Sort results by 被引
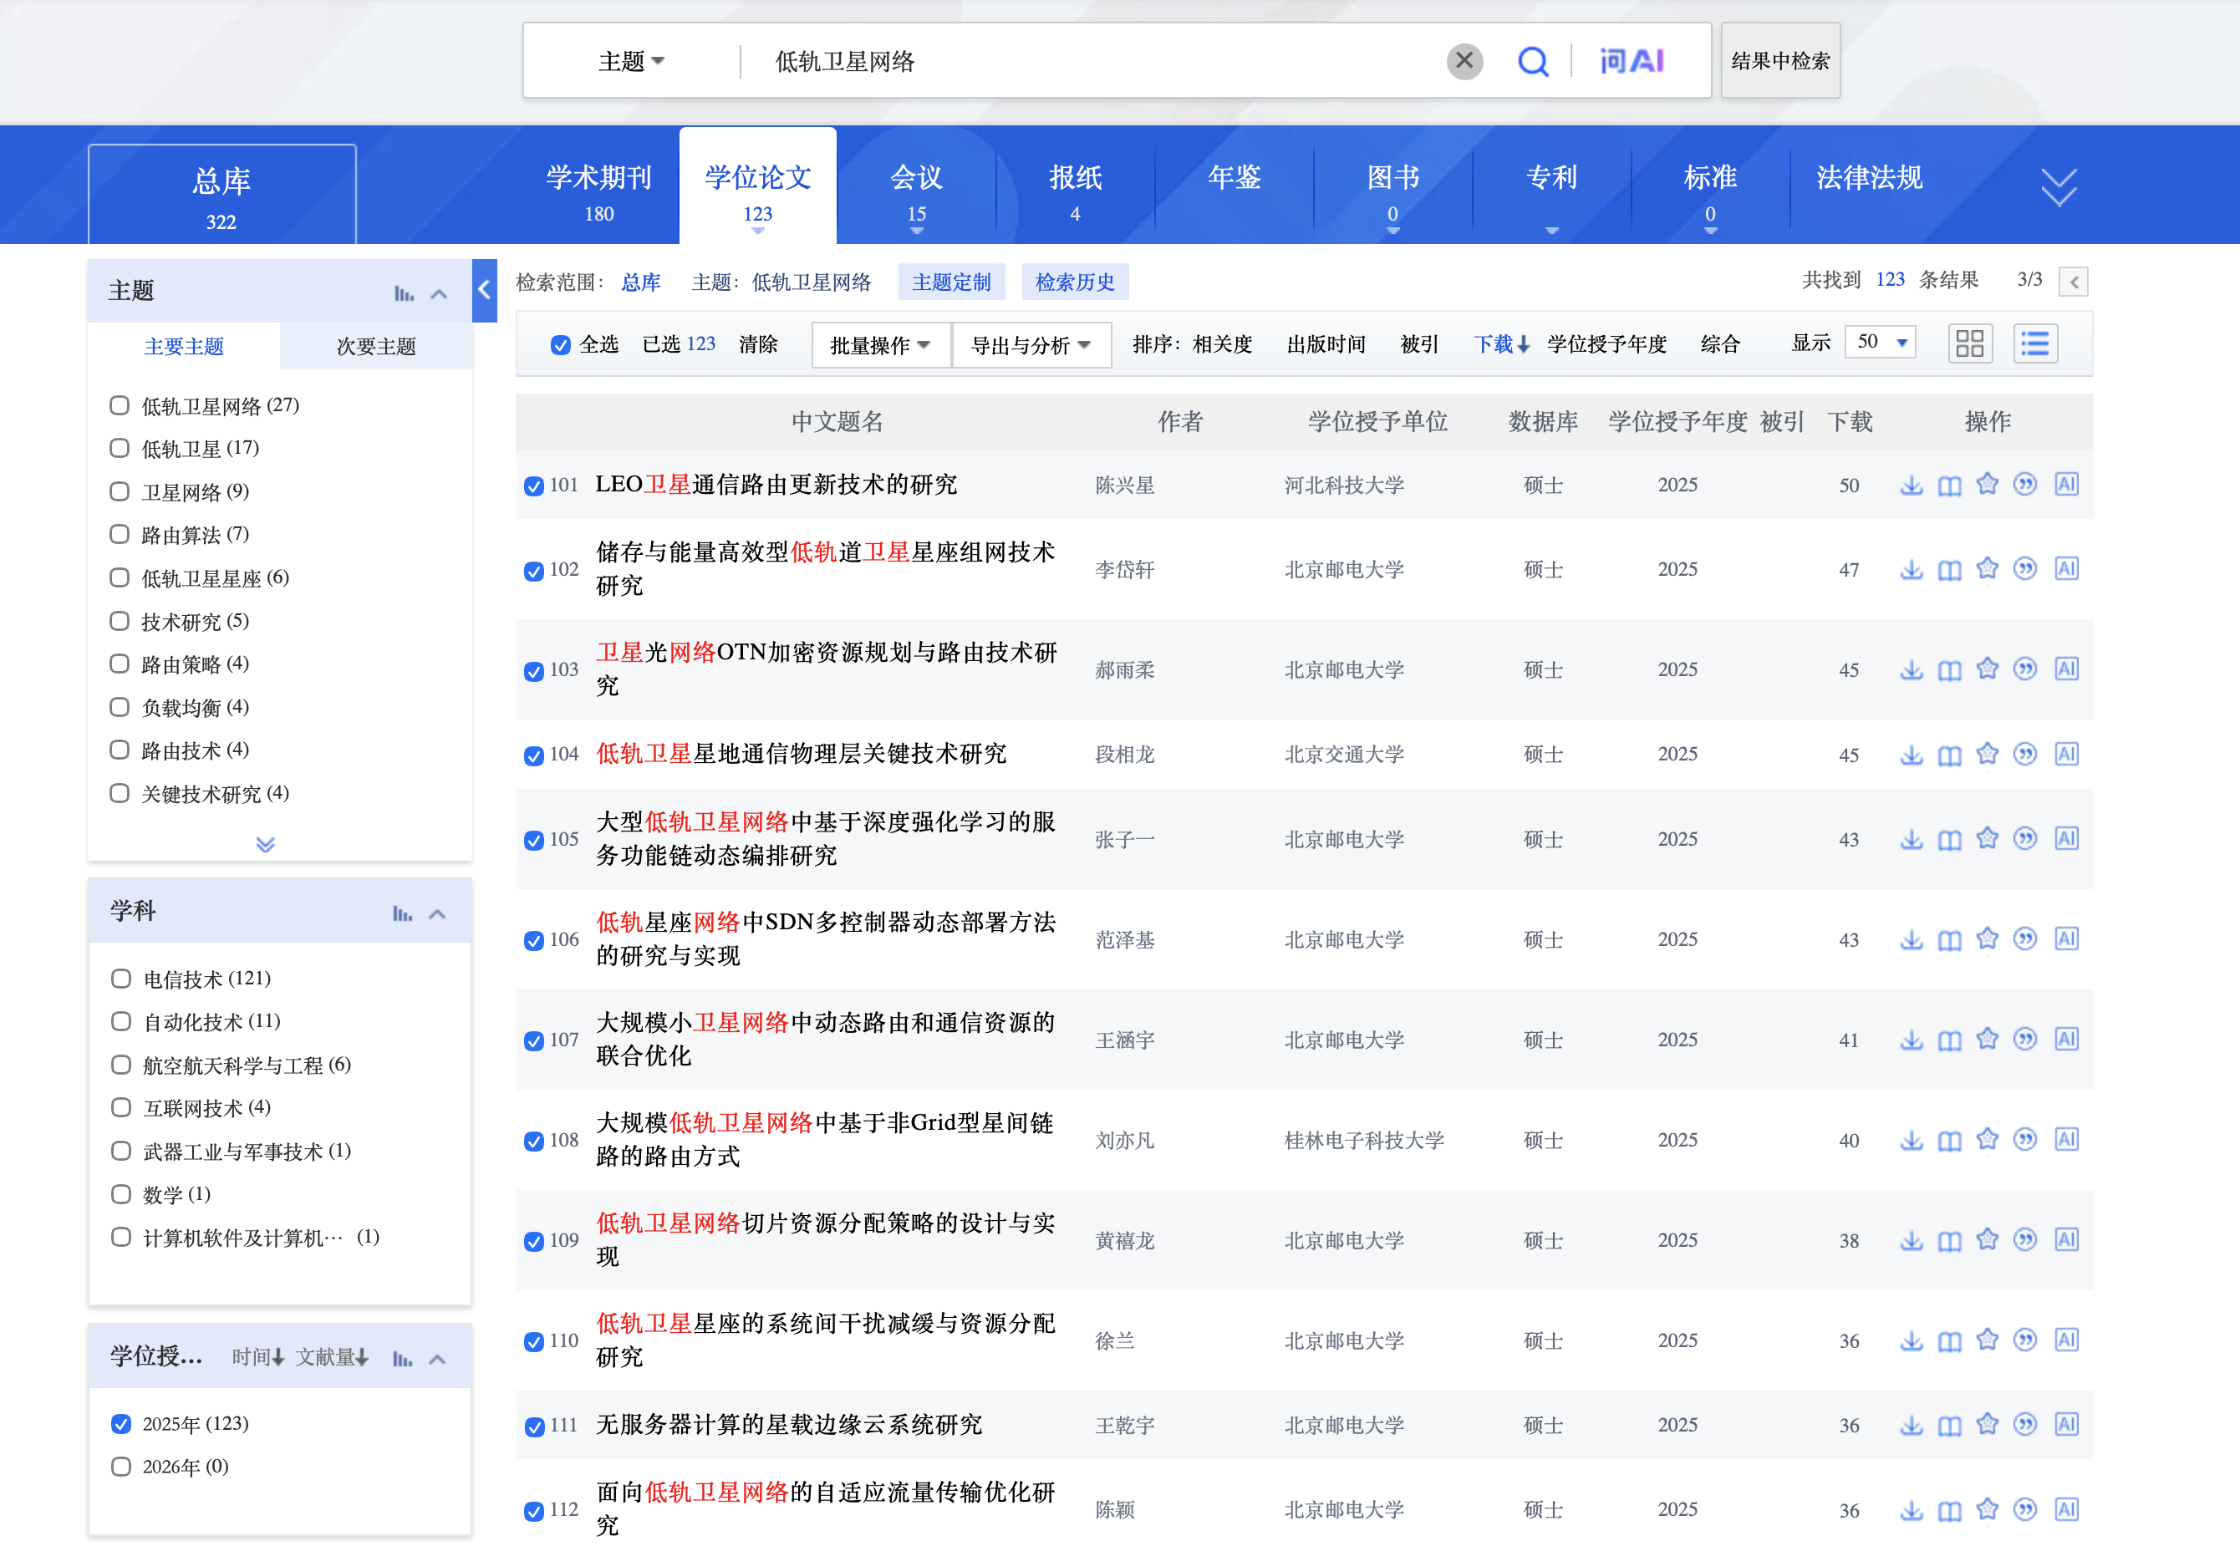Screen dimensions: 2240x1546 coord(1419,345)
